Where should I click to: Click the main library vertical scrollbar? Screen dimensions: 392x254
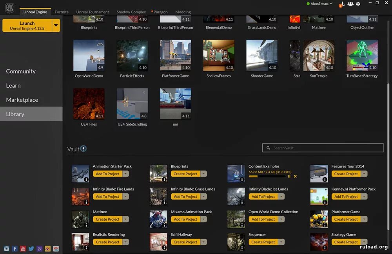pyautogui.click(x=388, y=157)
